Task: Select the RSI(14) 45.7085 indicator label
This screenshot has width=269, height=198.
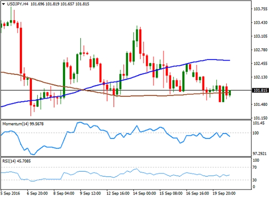Action: 17,161
